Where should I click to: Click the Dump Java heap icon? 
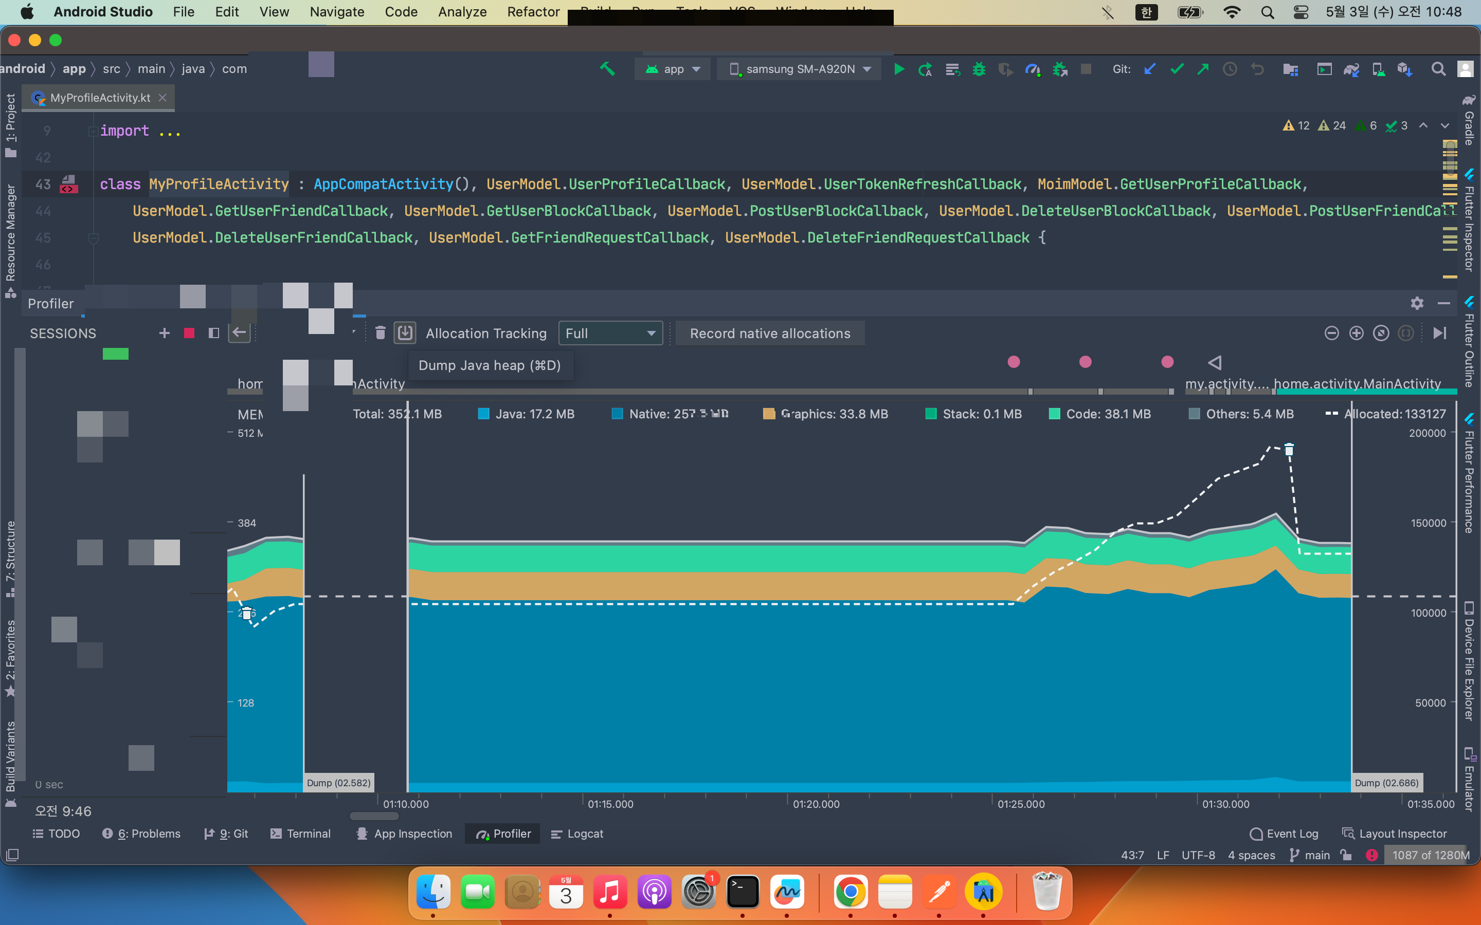(405, 333)
